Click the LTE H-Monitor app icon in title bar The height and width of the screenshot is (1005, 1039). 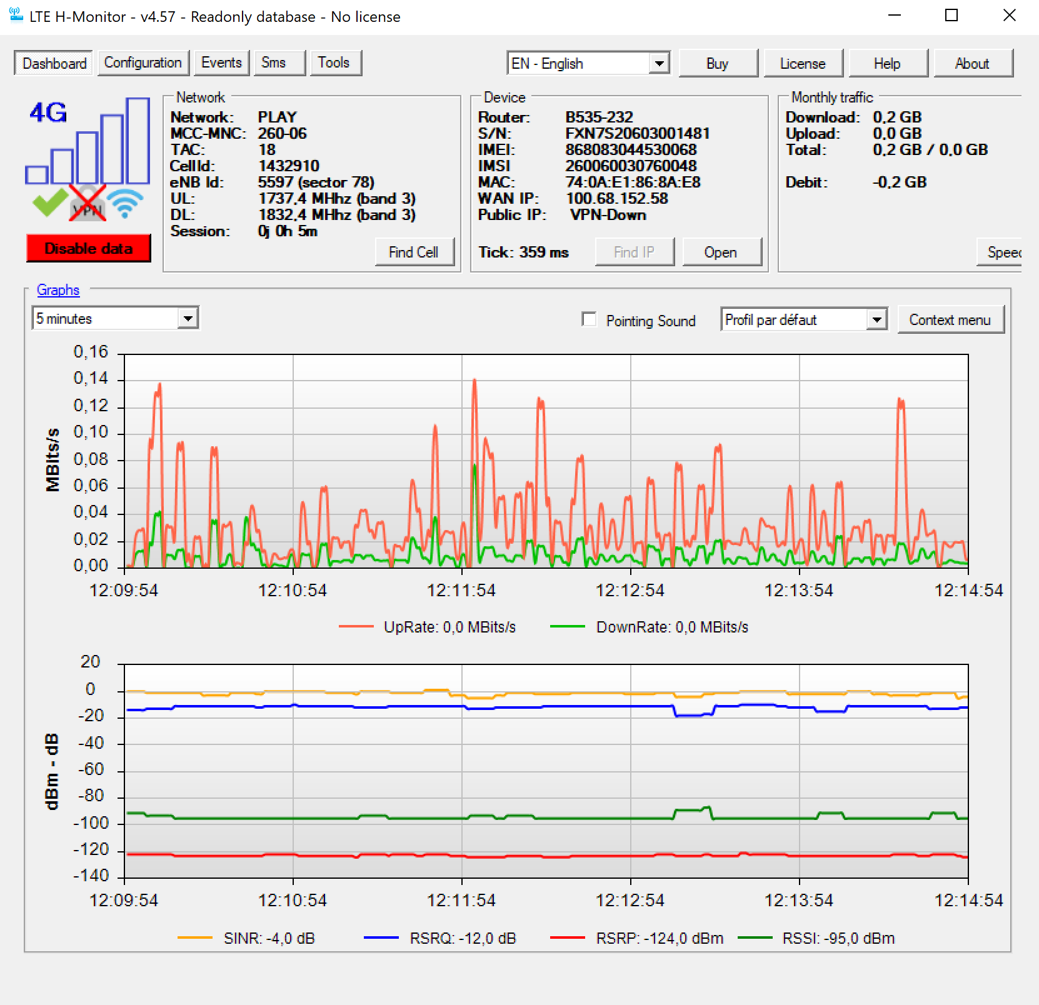(16, 16)
